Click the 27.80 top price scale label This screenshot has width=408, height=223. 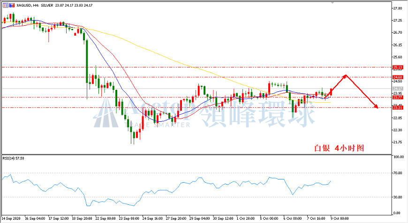(x=398, y=8)
